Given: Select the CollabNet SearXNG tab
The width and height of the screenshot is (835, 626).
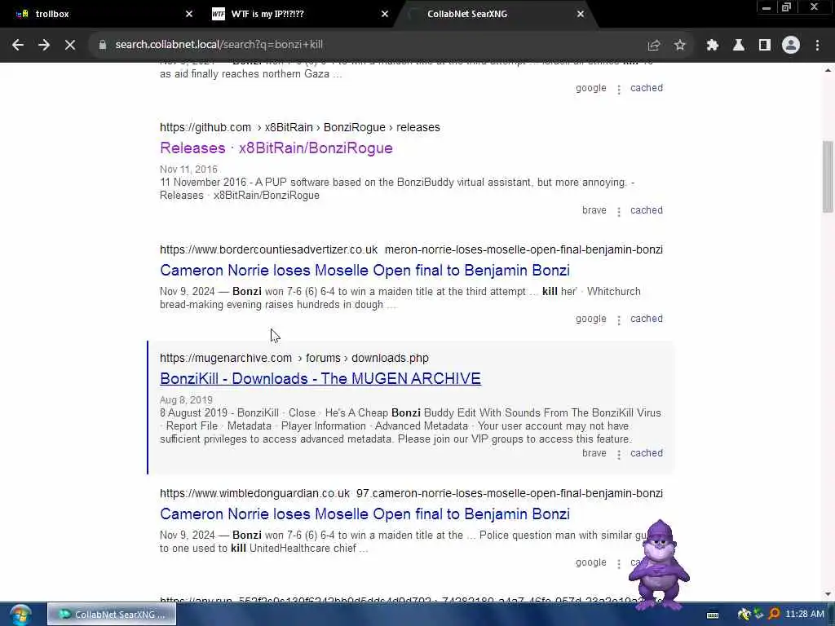Looking at the screenshot, I should point(495,14).
